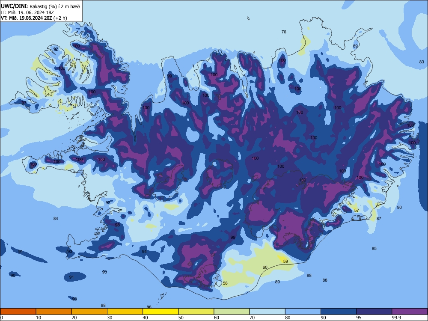Select the pale blue 70–80 legend swatch
Viewport: 428px width, 321px height.
[267, 312]
